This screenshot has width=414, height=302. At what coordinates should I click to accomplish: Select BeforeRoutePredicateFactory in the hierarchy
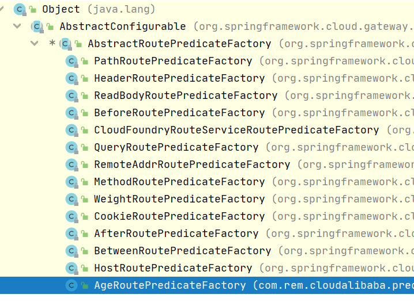click(179, 113)
